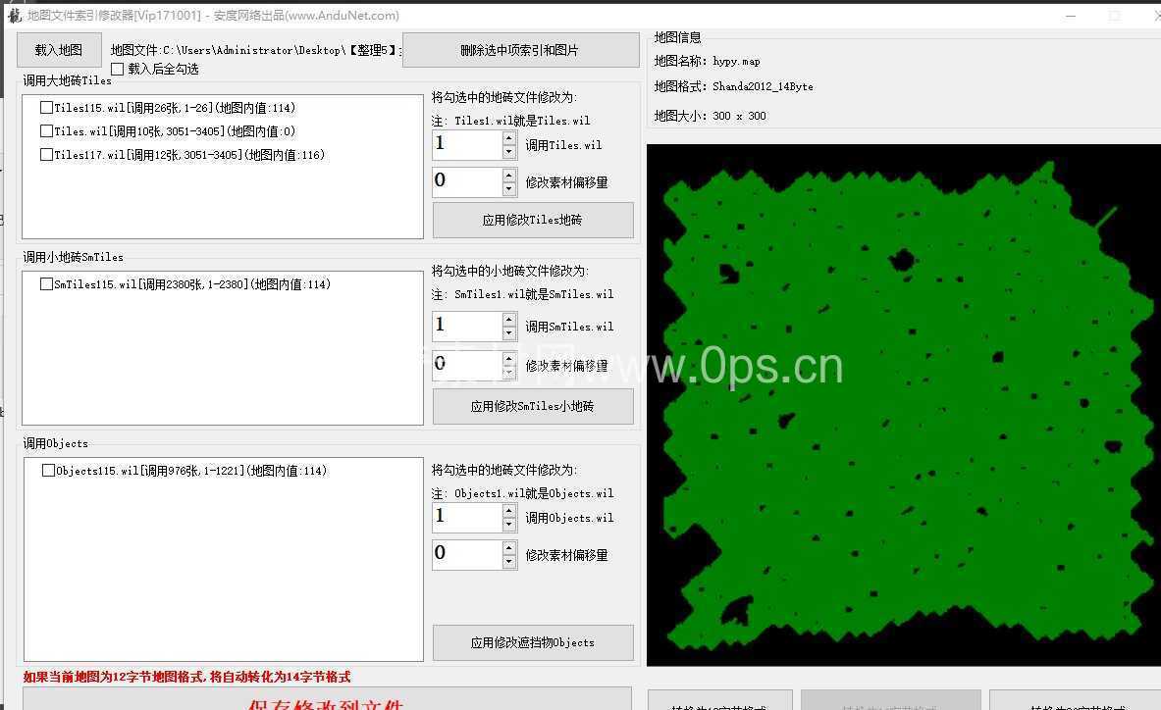Tick the Tiles117.wil checkbox
This screenshot has height=710, width=1161.
pyautogui.click(x=46, y=155)
